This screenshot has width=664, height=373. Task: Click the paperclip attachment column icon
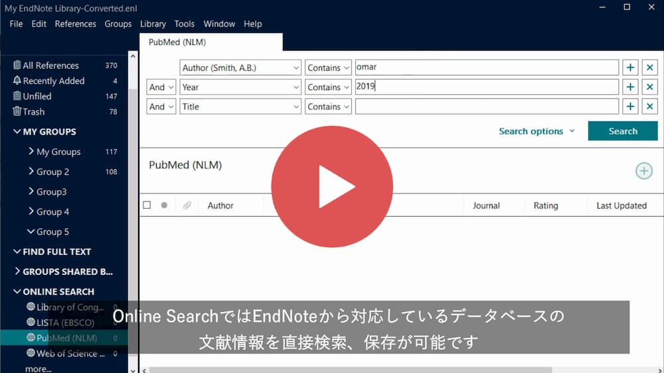187,205
